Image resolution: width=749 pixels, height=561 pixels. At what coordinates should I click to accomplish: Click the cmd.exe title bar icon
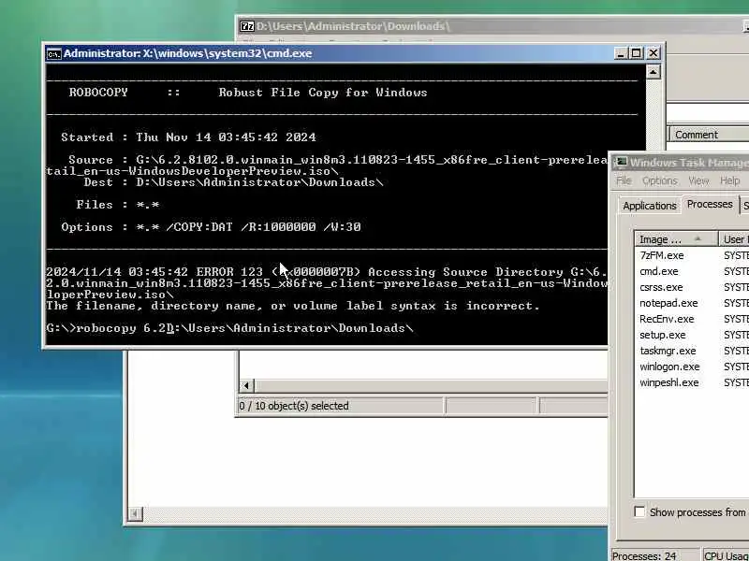click(54, 54)
